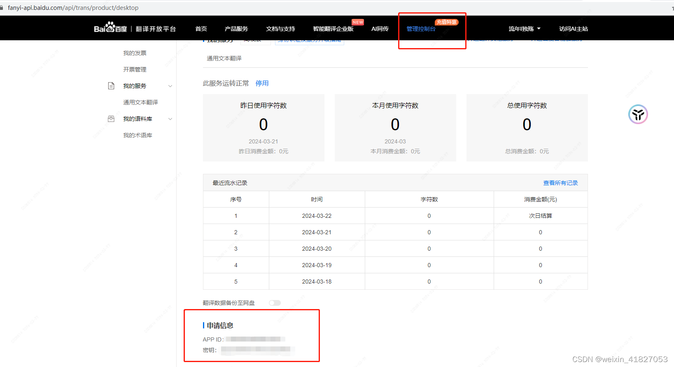674x367 pixels.
Task: Click the 我的服务 document icon
Action: (111, 86)
